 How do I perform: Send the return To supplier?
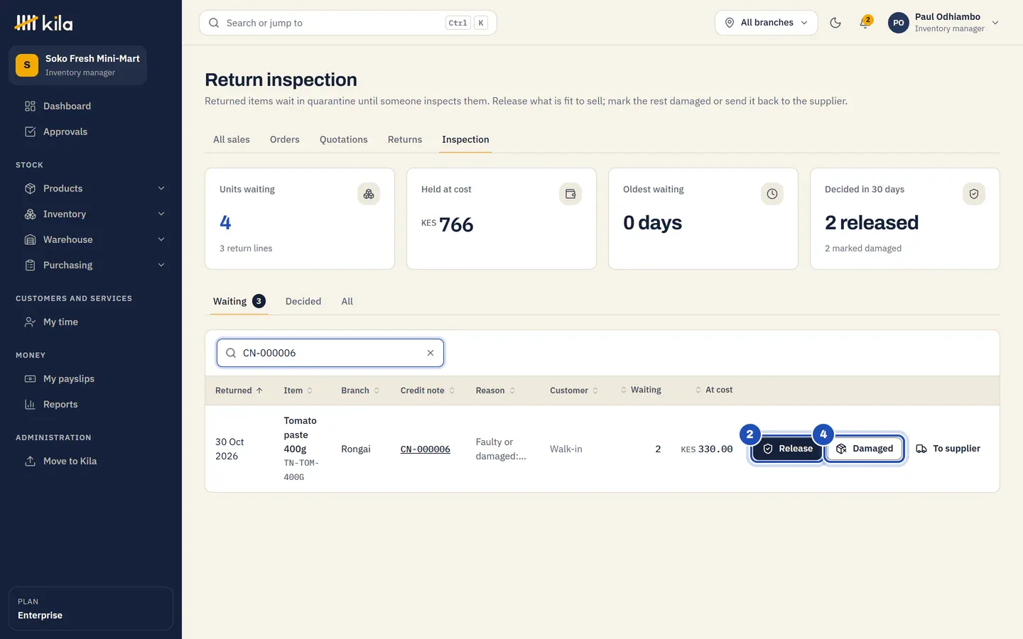pyautogui.click(x=948, y=449)
